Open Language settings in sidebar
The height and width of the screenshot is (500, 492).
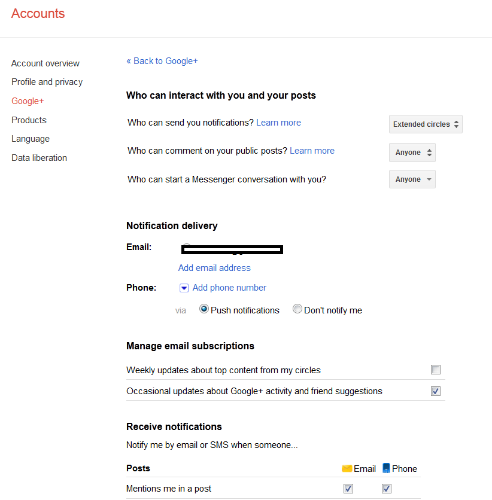(x=31, y=139)
